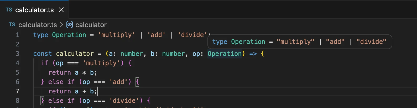Click 'Operation' type name on line 1
Viewport: 417px width, 108px height.
click(x=69, y=35)
